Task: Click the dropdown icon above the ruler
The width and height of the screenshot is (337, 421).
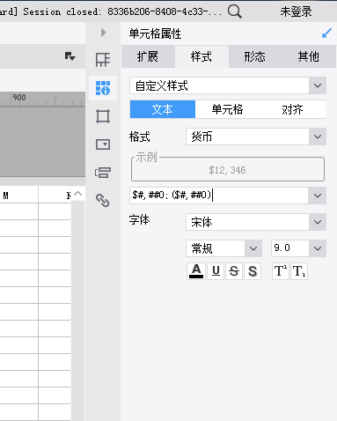Action: click(70, 55)
